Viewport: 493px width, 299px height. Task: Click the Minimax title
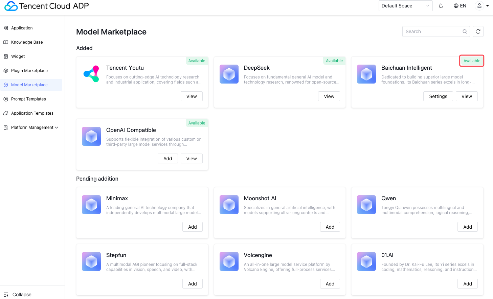pos(117,198)
